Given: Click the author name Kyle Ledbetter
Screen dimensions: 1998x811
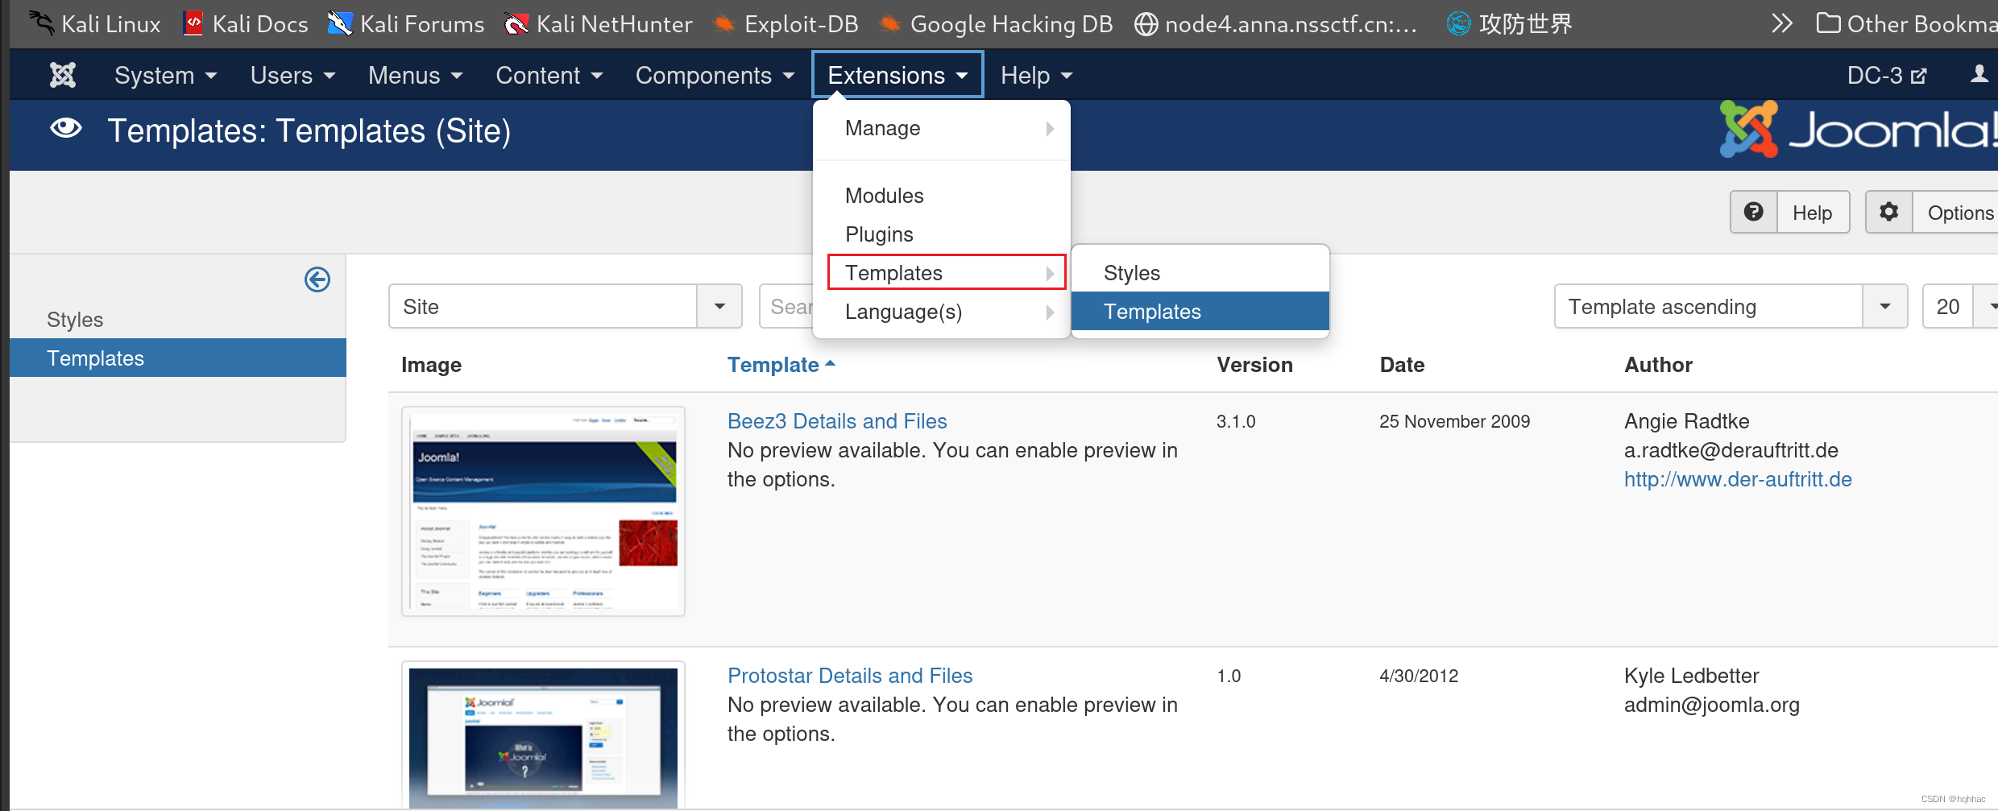Looking at the screenshot, I should [1691, 676].
